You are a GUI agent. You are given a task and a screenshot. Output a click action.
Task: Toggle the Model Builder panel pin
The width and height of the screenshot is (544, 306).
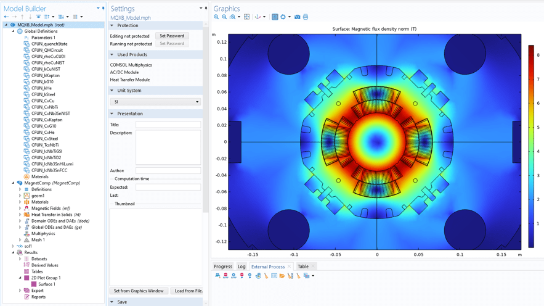(x=103, y=9)
